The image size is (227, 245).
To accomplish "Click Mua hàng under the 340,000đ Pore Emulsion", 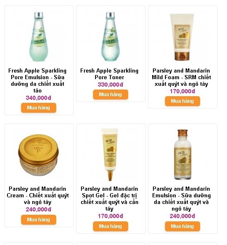I will click(x=38, y=108).
